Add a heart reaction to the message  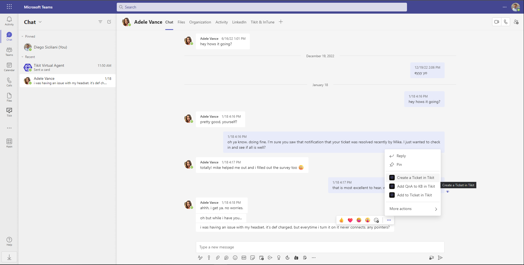[x=350, y=220]
